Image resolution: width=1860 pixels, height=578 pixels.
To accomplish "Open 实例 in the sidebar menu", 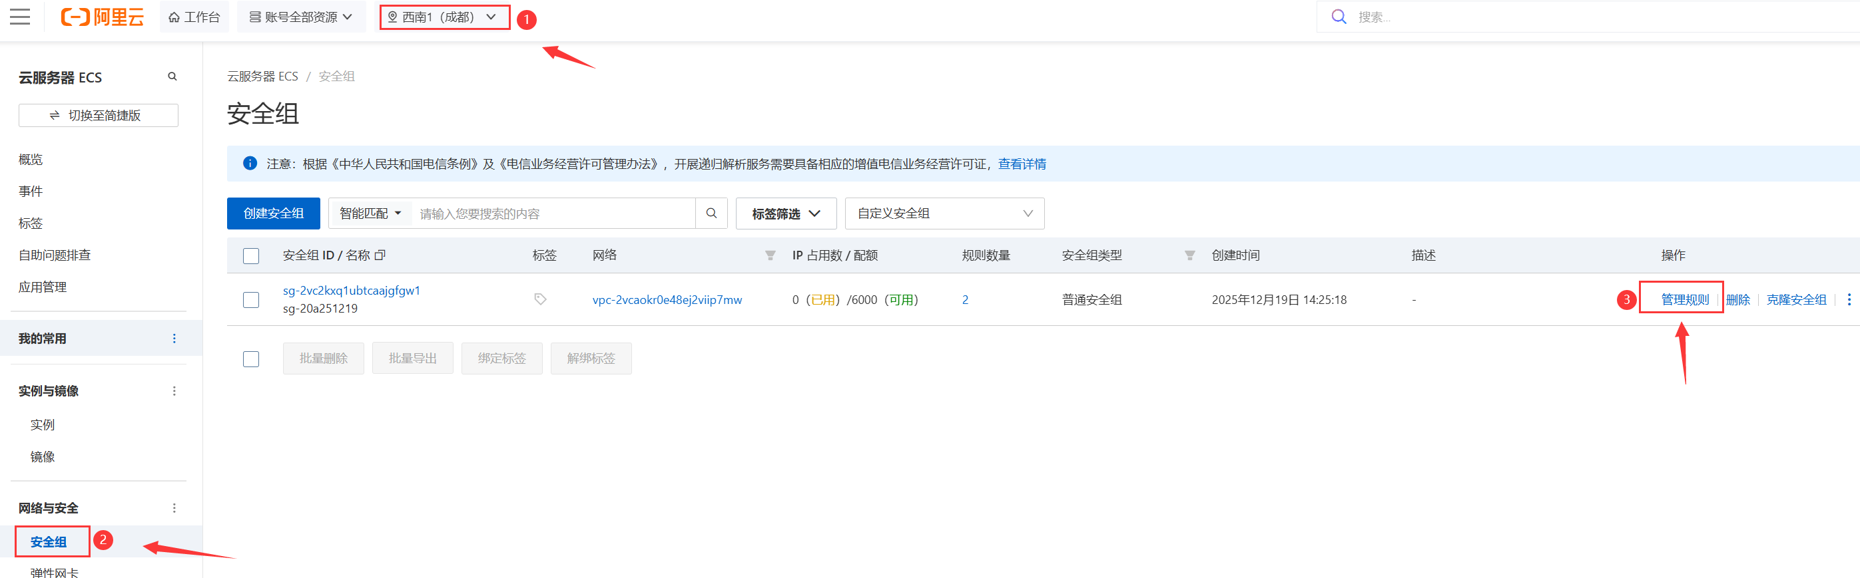I will [x=43, y=425].
